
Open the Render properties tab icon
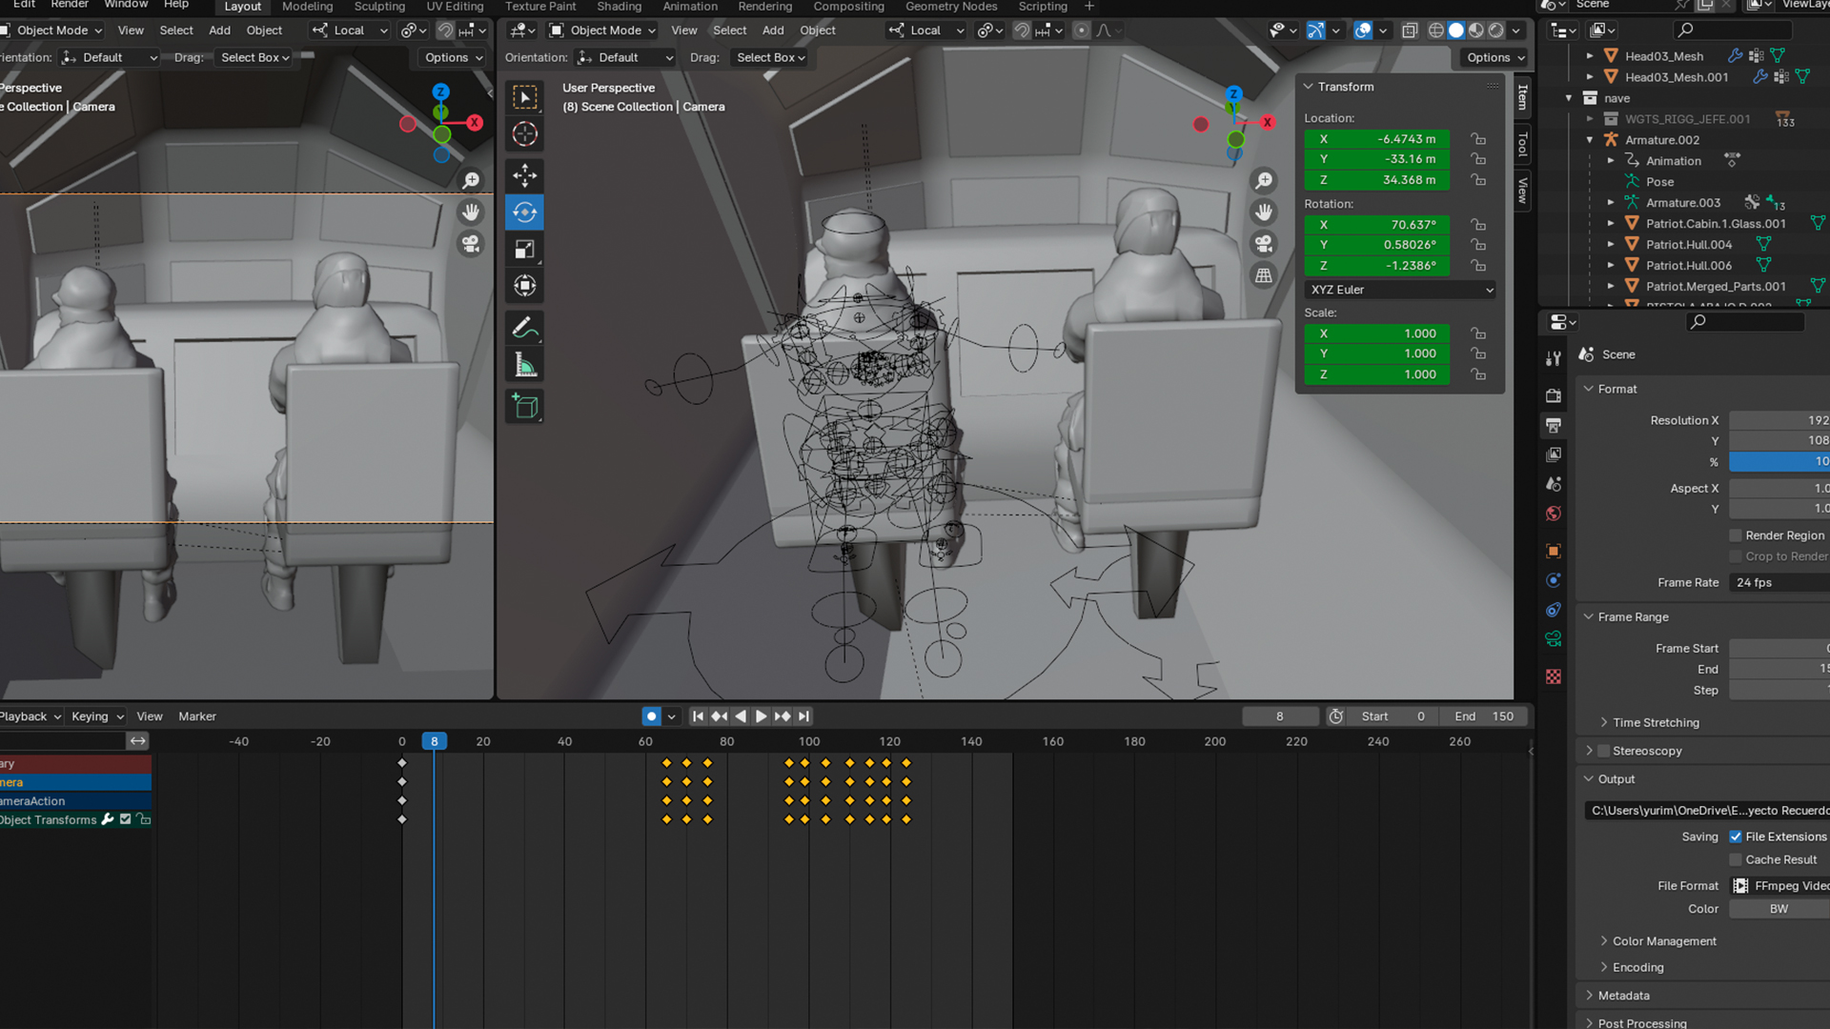point(1554,395)
